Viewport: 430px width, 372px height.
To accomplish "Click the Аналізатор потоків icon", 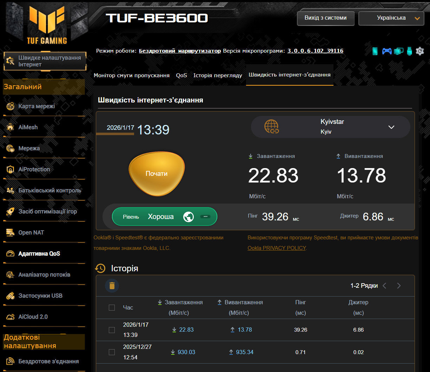I will tap(11, 274).
